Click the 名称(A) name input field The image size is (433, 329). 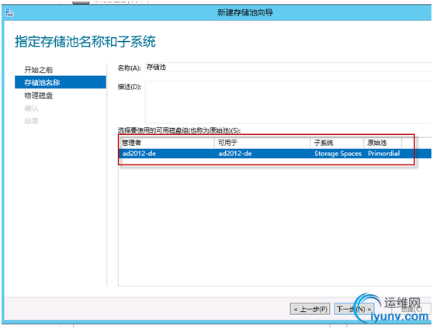coord(289,68)
